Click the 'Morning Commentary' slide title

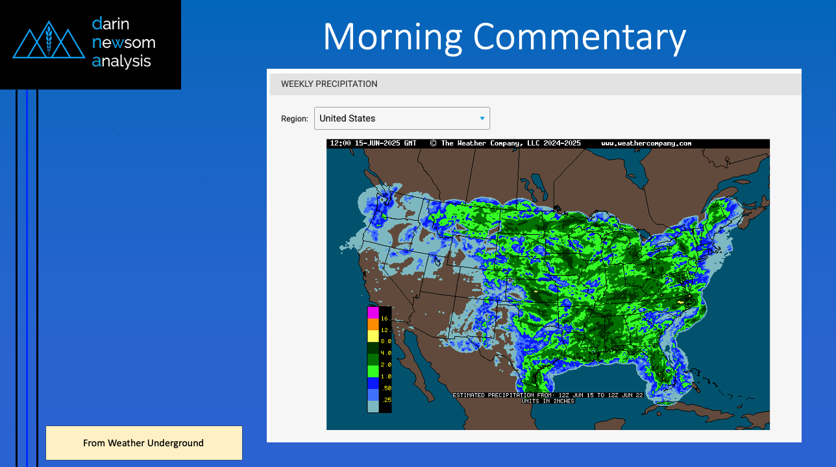tap(504, 36)
